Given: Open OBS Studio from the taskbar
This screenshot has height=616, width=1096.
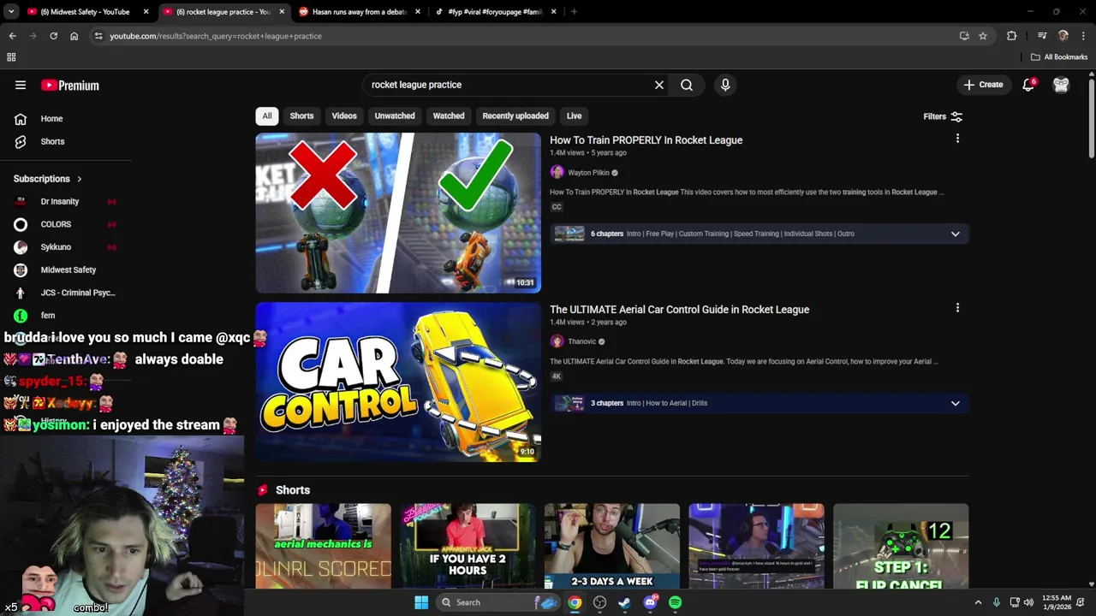Looking at the screenshot, I should [600, 602].
